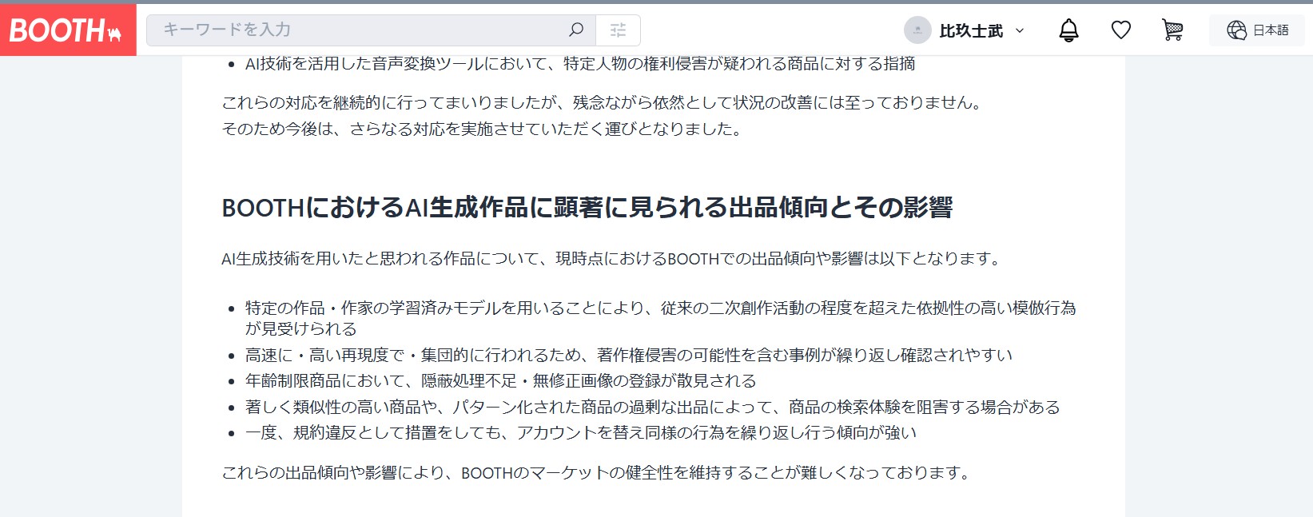Screen dimensions: 1313x517
Task: View favorites heart icon
Action: click(1121, 30)
